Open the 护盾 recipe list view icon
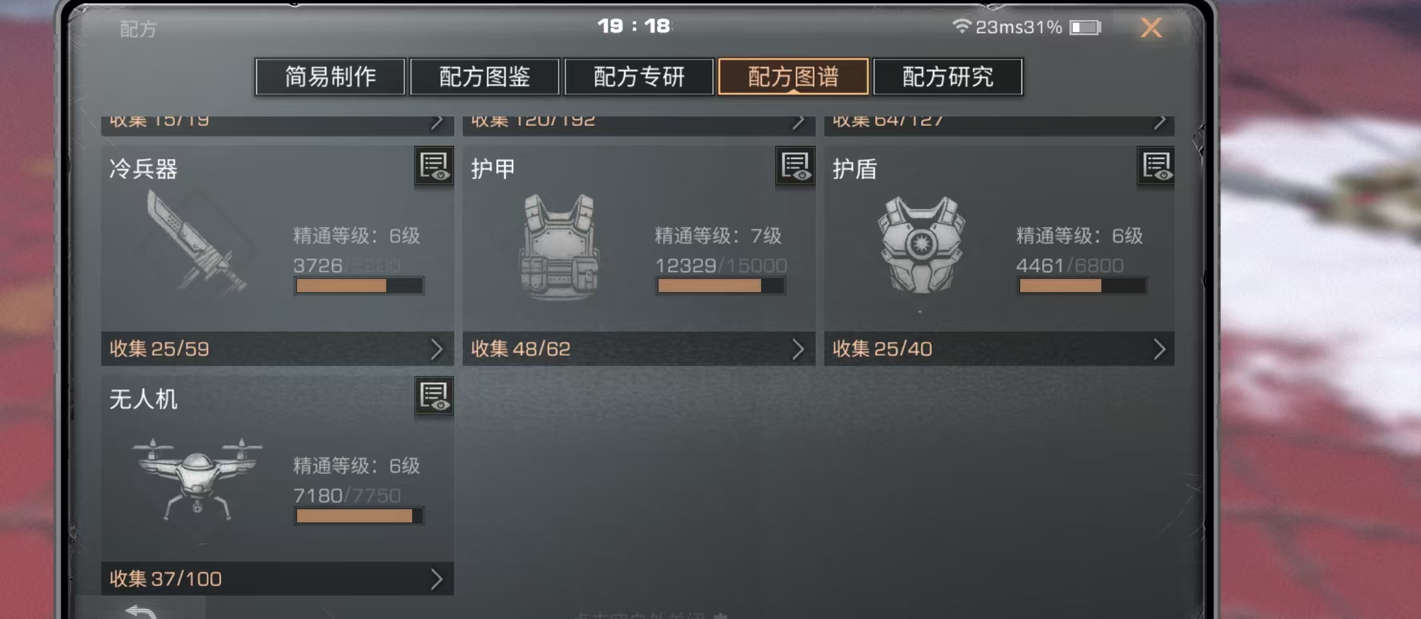 click(1156, 166)
